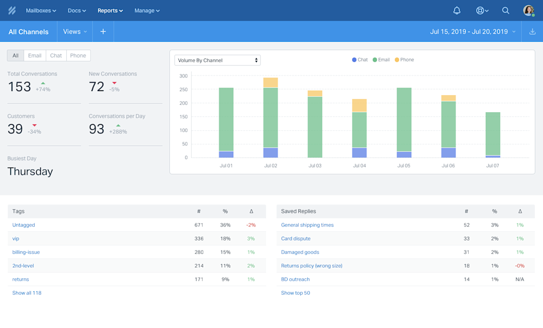Click the 671 count for Untagged
The width and height of the screenshot is (543, 328).
pyautogui.click(x=199, y=225)
